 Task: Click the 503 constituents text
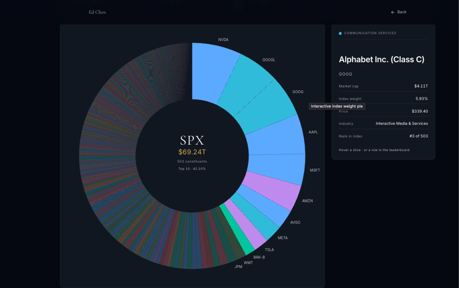coord(192,161)
